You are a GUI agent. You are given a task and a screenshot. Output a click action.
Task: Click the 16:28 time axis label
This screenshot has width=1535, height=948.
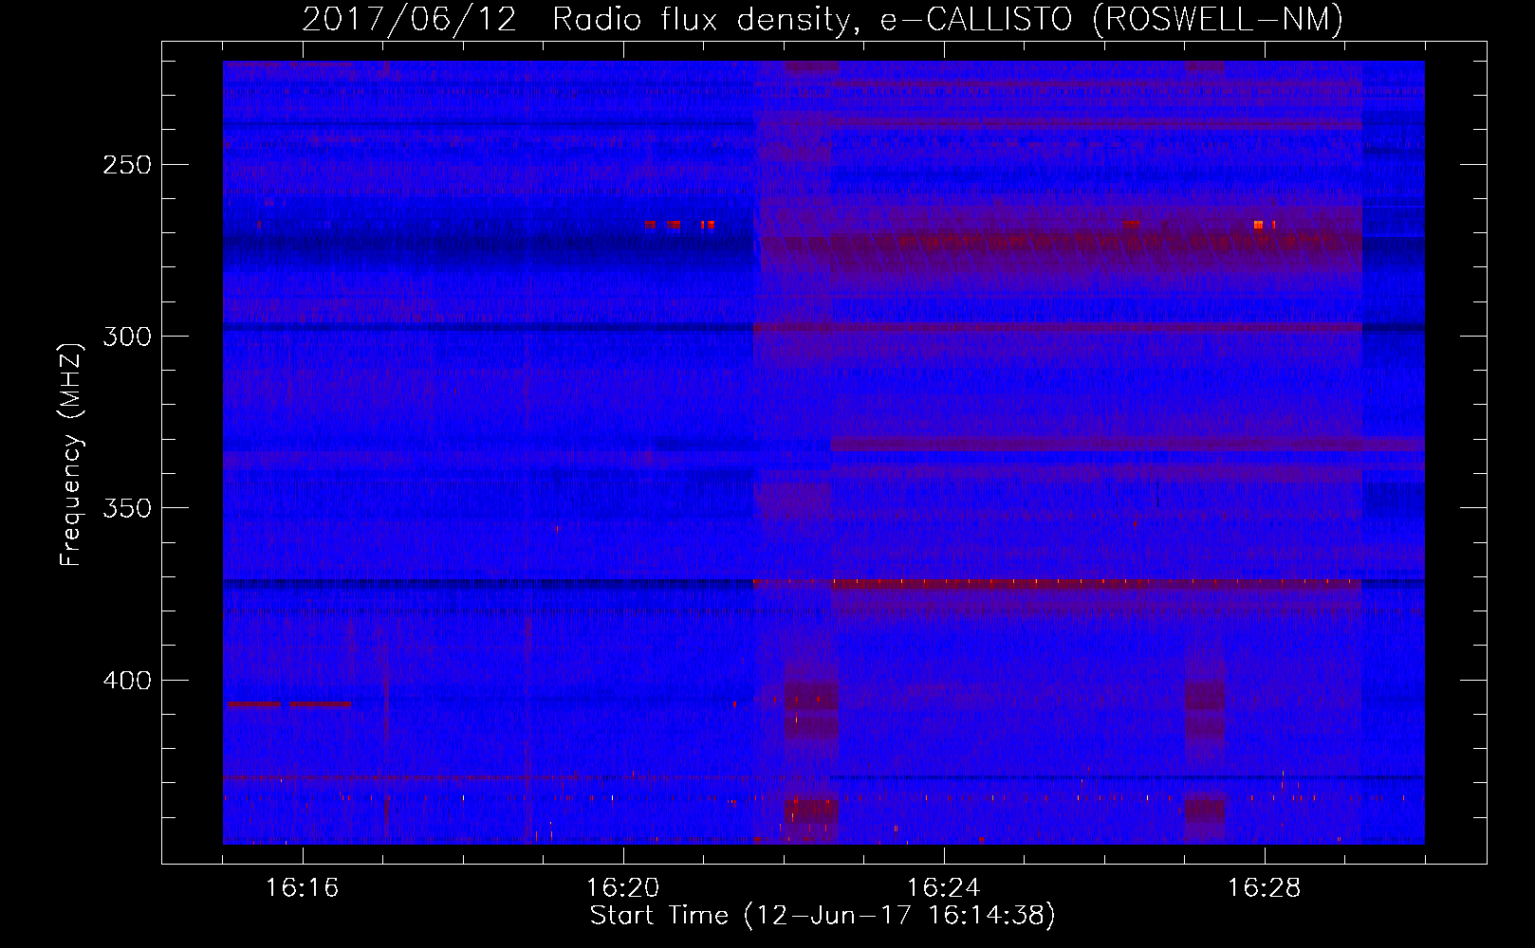click(1264, 888)
